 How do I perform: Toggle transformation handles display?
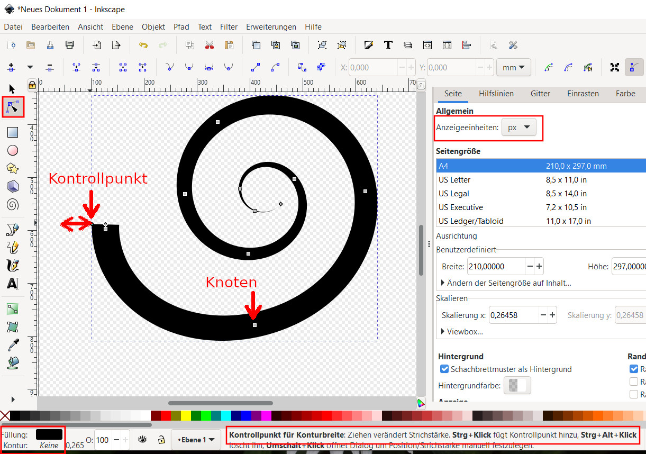pos(615,67)
